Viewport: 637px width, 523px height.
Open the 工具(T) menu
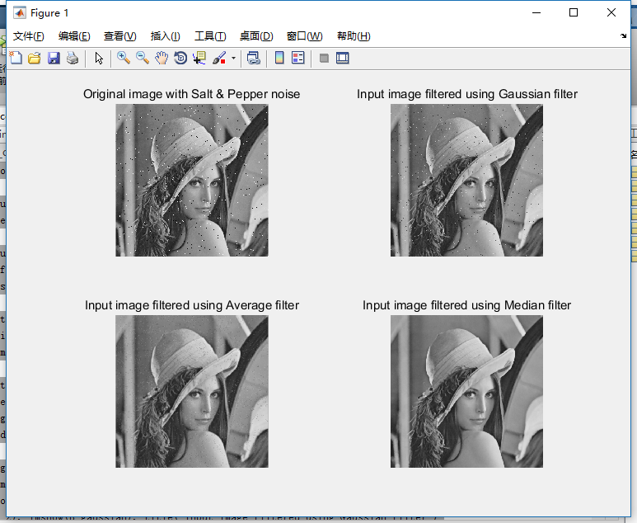point(210,36)
